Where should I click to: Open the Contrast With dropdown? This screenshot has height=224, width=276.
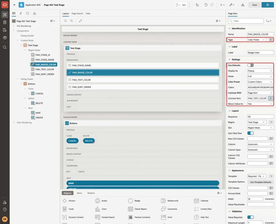point(261,93)
